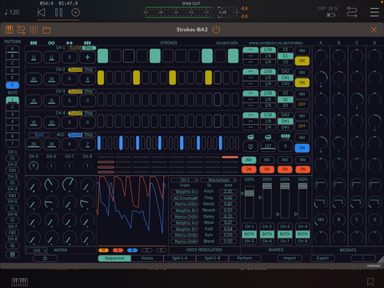Image resolution: width=384 pixels, height=288 pixels.
Task: Open the CH-1 channel dropdown in Voice Modulation
Action: pos(185,180)
